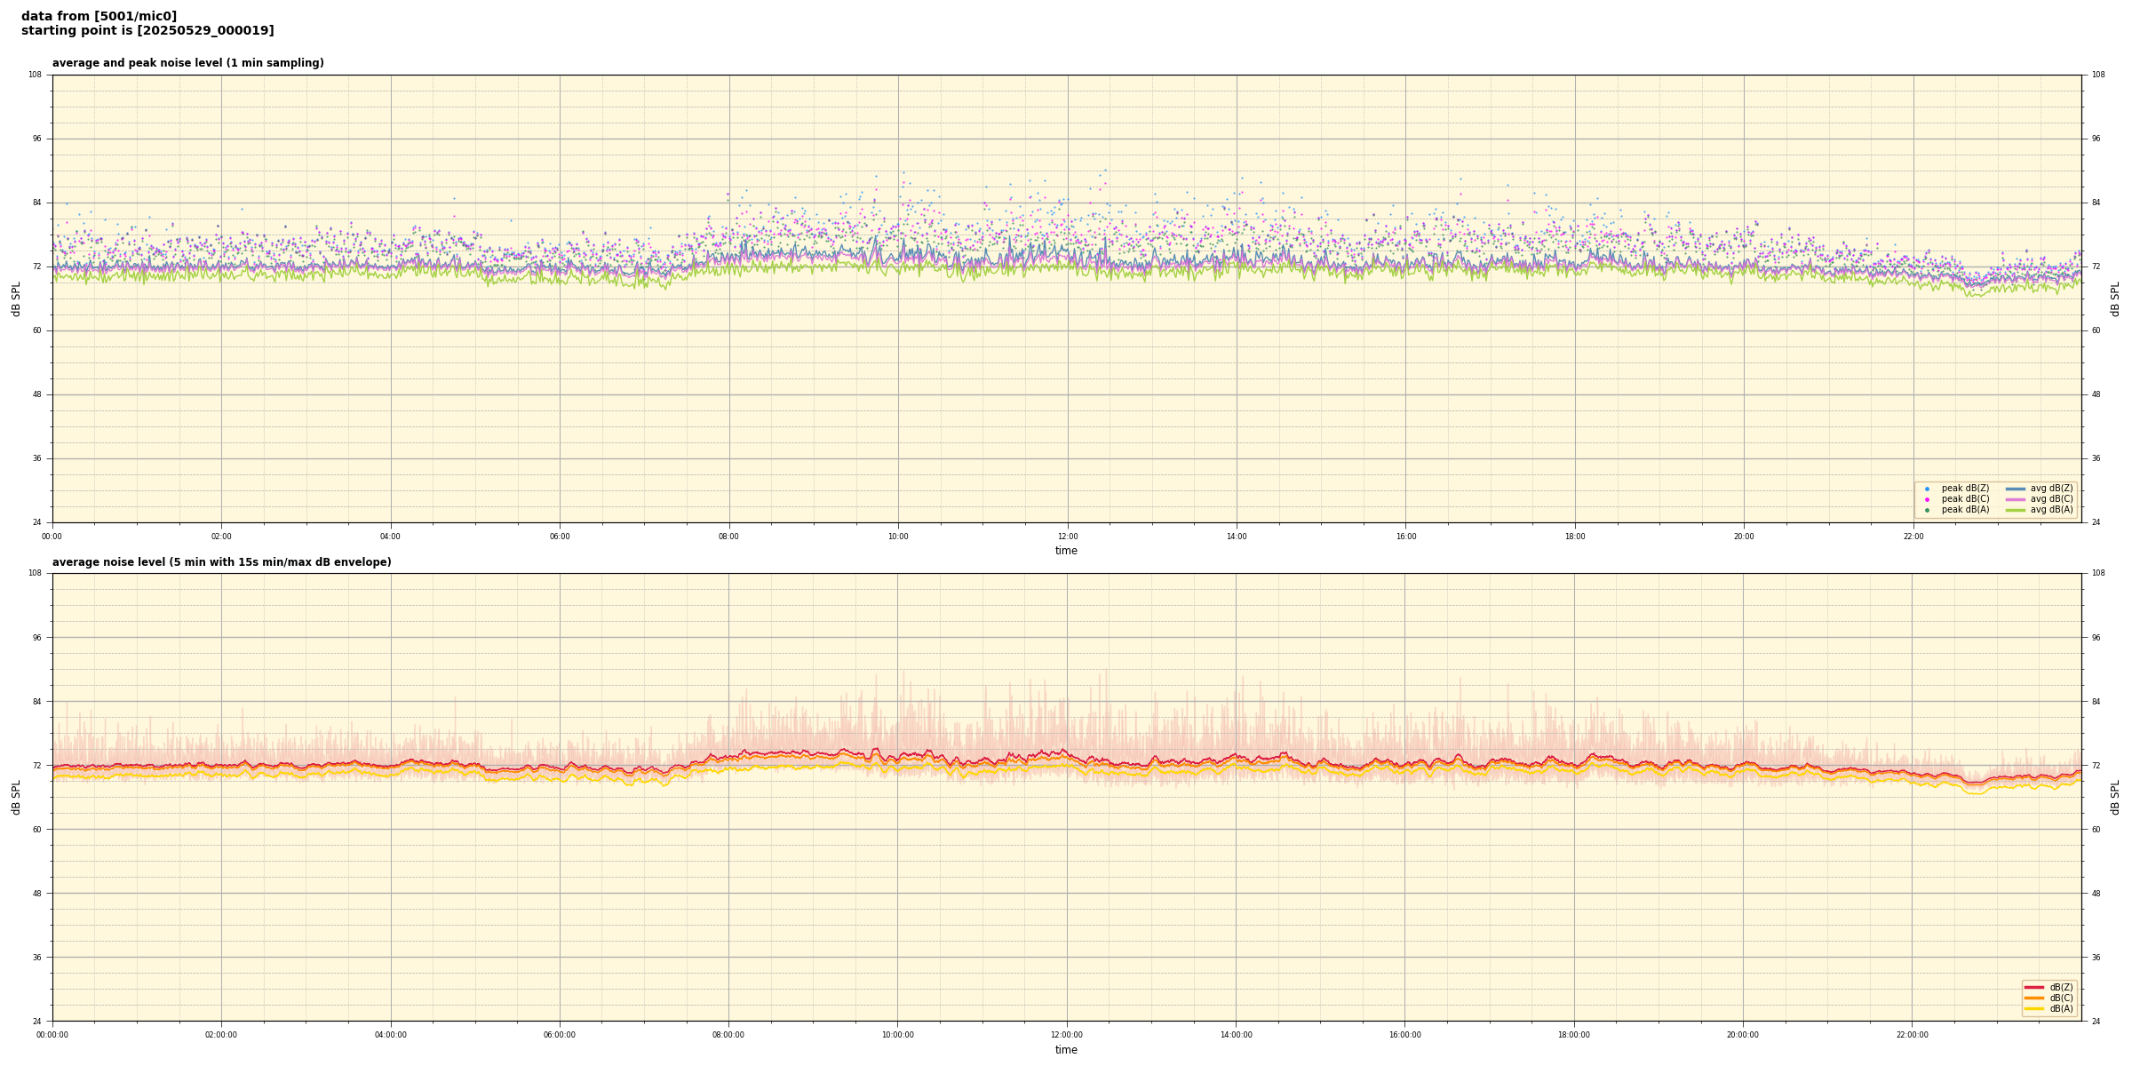Click avg dB(A) legend entry
This screenshot has width=2132, height=1066.
point(2050,510)
